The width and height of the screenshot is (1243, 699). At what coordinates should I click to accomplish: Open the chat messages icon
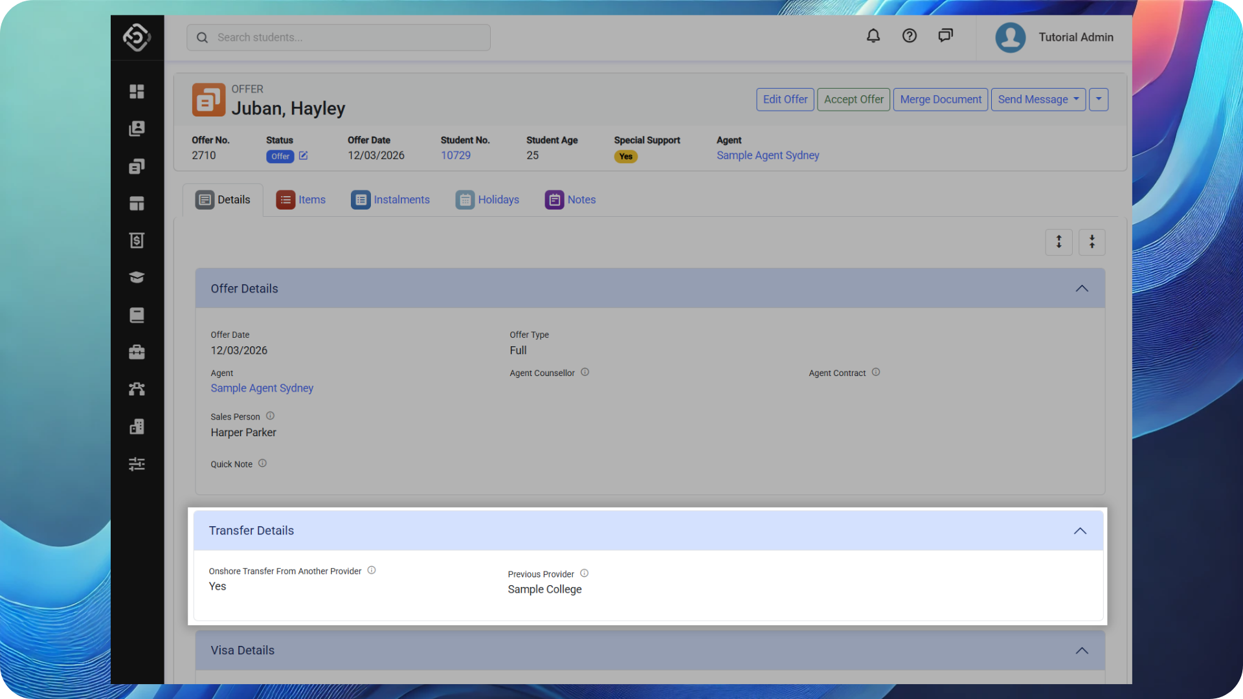tap(945, 36)
